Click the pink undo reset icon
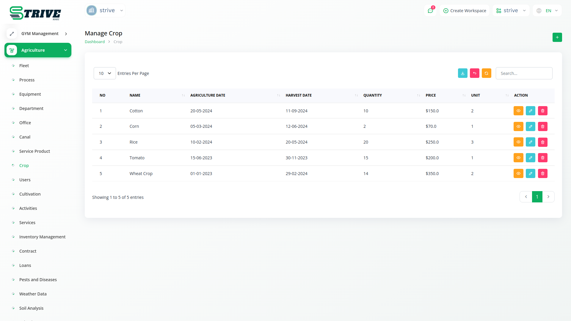Screen dimensions: 571x321 point(474,73)
